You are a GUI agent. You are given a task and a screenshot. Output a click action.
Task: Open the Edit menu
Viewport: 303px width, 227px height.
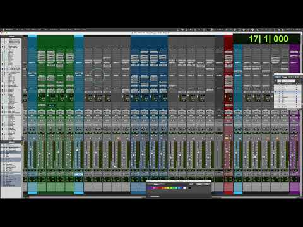pyautogui.click(x=22, y=30)
